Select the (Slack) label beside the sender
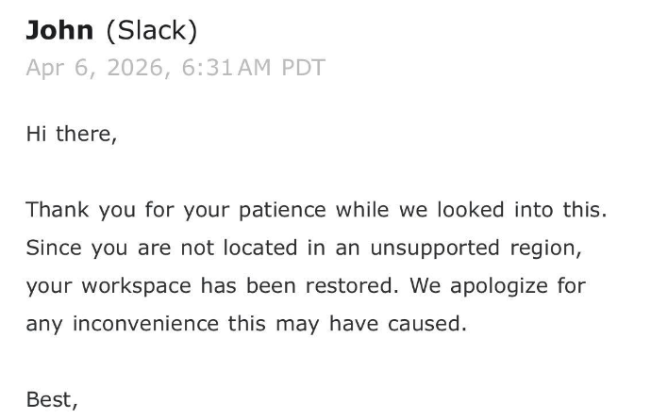Viewport: 651px width, 418px height. (x=151, y=30)
